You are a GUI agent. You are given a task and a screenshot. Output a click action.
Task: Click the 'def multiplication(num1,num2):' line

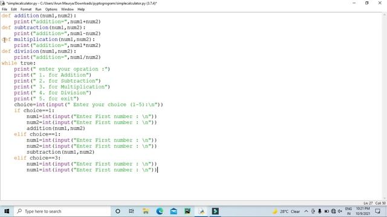[48, 39]
